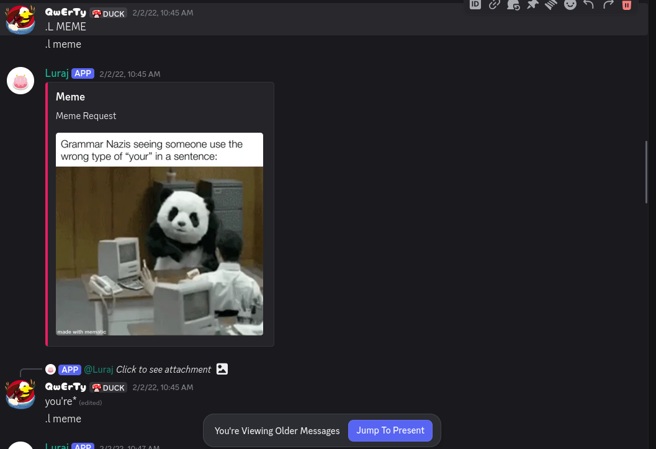
Task: Mark message as unread icon
Action: click(x=513, y=4)
